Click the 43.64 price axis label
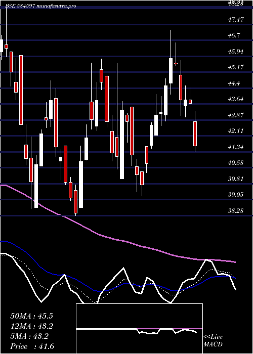The width and height of the screenshot is (253, 354). tap(236, 99)
